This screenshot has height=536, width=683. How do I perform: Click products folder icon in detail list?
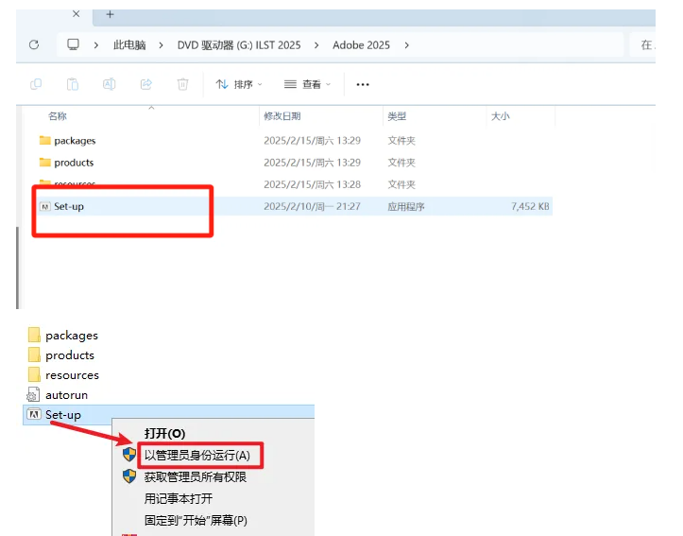(x=44, y=162)
